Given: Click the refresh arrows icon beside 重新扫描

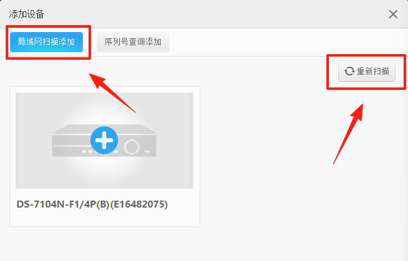Looking at the screenshot, I should (350, 71).
